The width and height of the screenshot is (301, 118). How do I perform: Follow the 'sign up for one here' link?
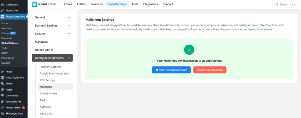(x=260, y=29)
